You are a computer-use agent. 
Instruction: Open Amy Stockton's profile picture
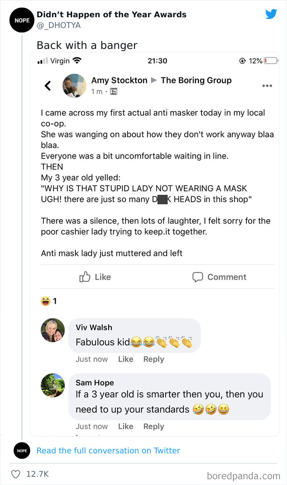74,85
